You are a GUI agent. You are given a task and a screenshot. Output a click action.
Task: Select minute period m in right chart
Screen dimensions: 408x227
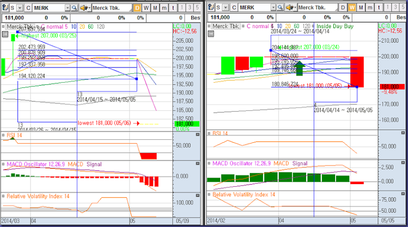pyautogui.click(x=370, y=8)
